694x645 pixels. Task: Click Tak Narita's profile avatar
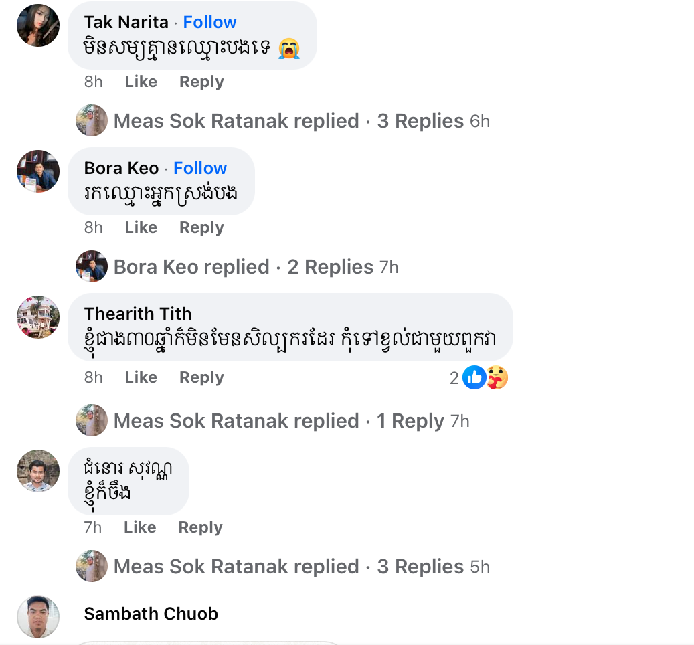pos(38,25)
